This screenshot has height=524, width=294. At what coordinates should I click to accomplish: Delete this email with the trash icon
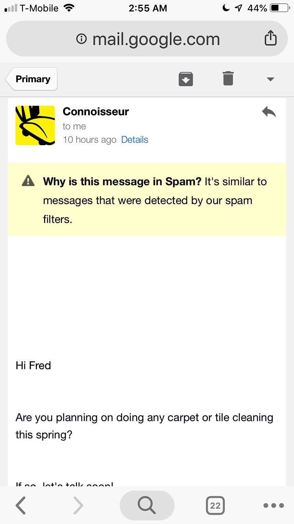point(228,78)
